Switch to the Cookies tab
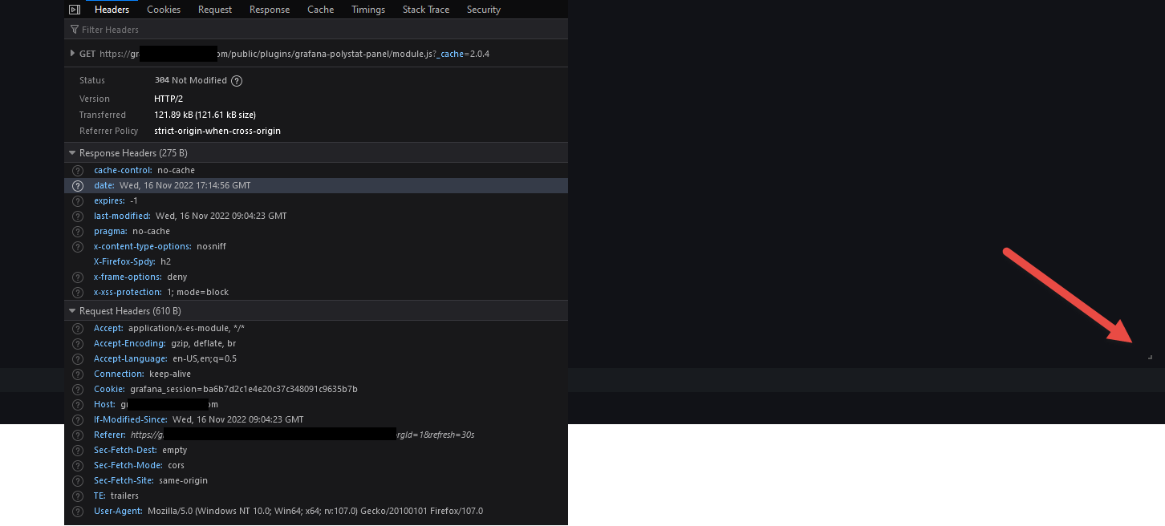The width and height of the screenshot is (1165, 526). point(164,9)
